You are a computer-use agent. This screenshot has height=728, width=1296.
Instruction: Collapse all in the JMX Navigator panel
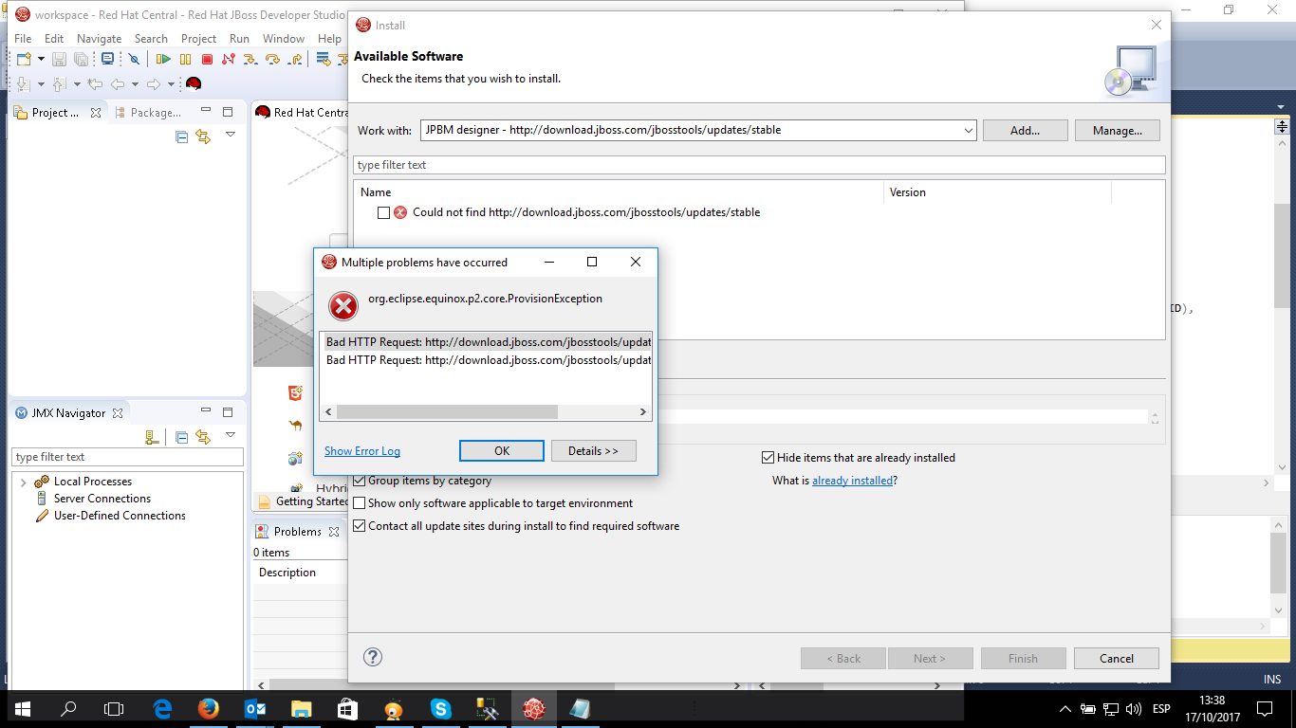(181, 437)
